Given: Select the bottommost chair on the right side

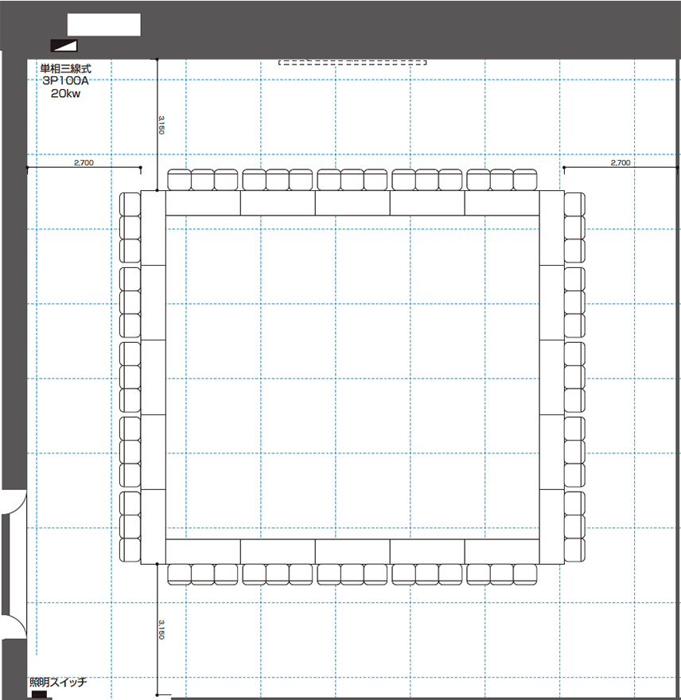Looking at the screenshot, I should coord(574,550).
